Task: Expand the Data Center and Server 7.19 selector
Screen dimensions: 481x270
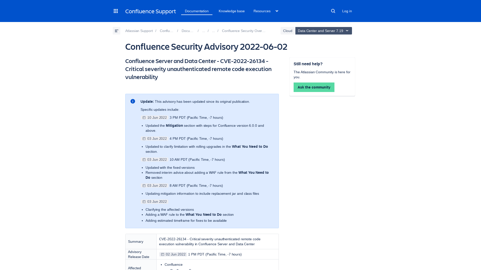Action: 323,31
